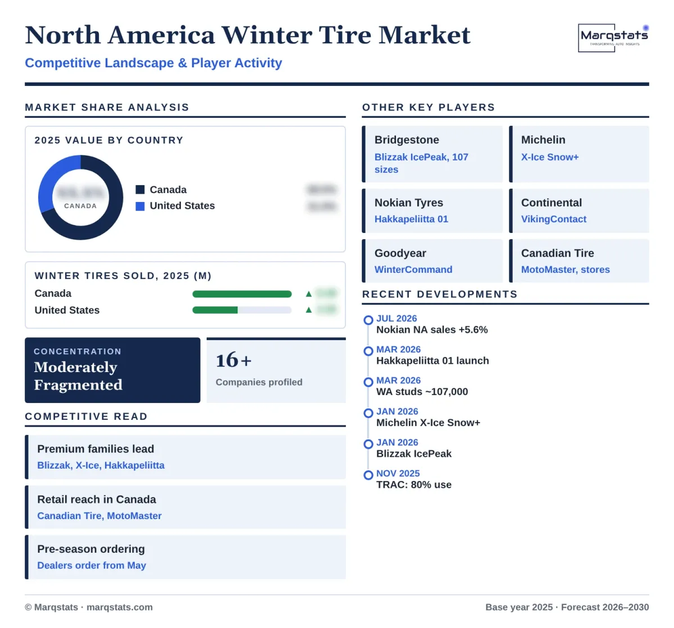Click the United States legend color swatch
The width and height of the screenshot is (674, 628).
[x=140, y=206]
